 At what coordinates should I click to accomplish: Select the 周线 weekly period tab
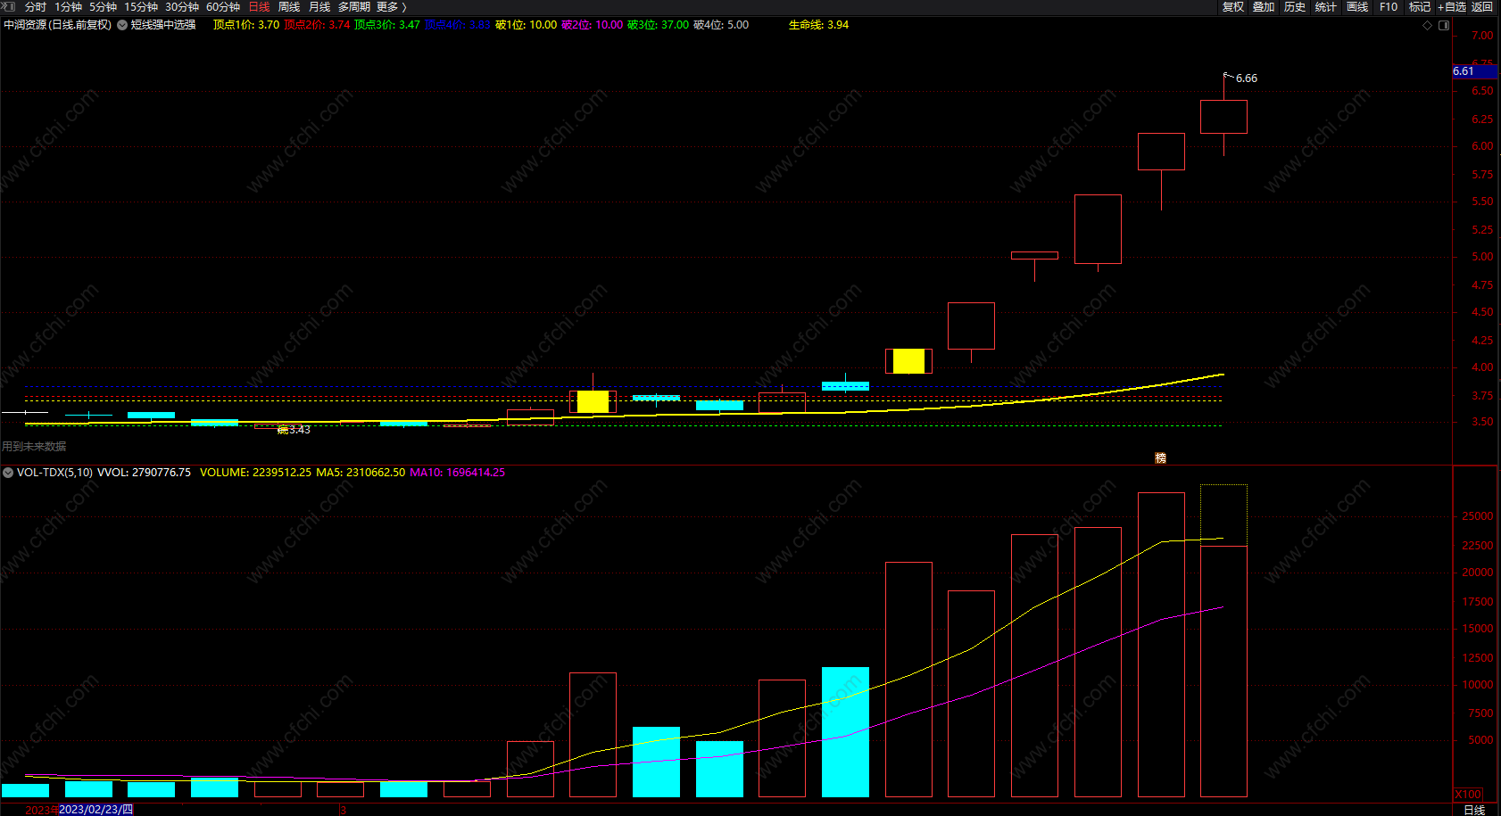[x=289, y=6]
